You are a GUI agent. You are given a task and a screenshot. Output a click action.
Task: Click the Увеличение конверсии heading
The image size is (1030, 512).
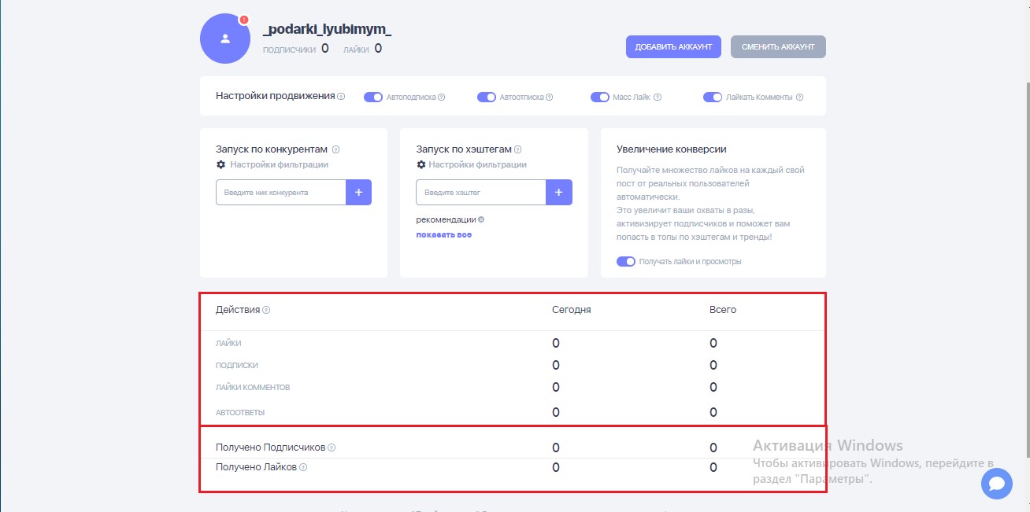point(672,149)
